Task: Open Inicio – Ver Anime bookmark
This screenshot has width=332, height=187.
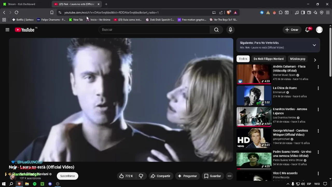Action: (98, 20)
